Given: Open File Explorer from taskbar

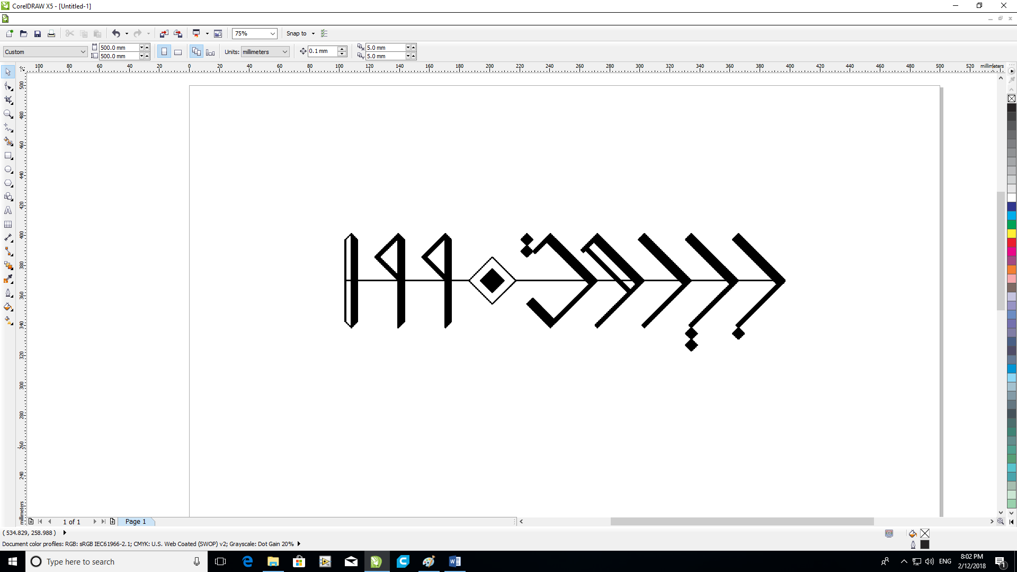Looking at the screenshot, I should [x=273, y=561].
